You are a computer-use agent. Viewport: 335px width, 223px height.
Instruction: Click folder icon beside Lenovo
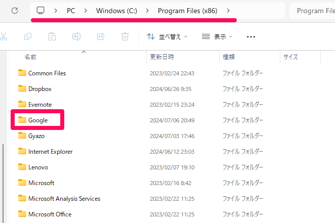[22, 167]
